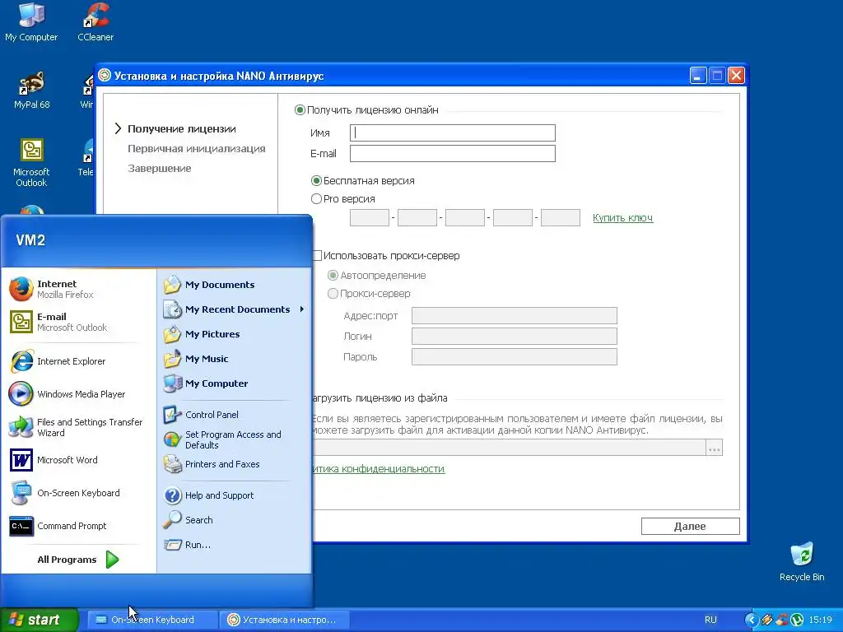
Task: Open My Documents folder
Action: point(234,285)
